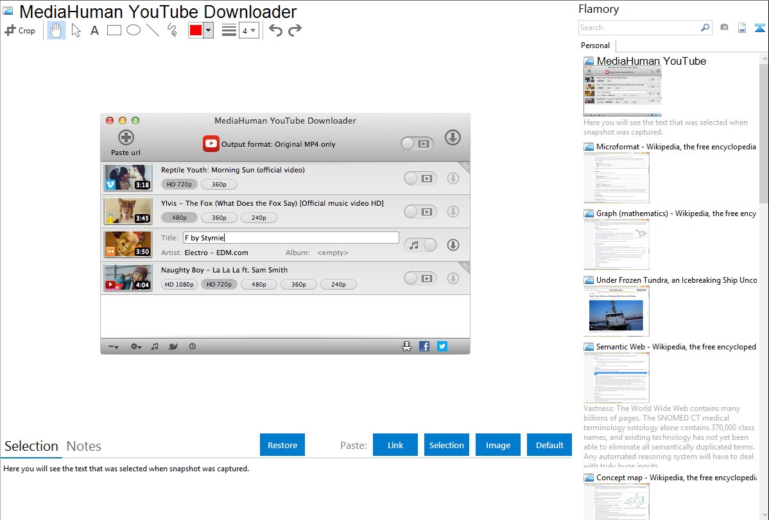Click the Title field containing F by Stymie
Screen dimensions: 769x520
[291, 238]
